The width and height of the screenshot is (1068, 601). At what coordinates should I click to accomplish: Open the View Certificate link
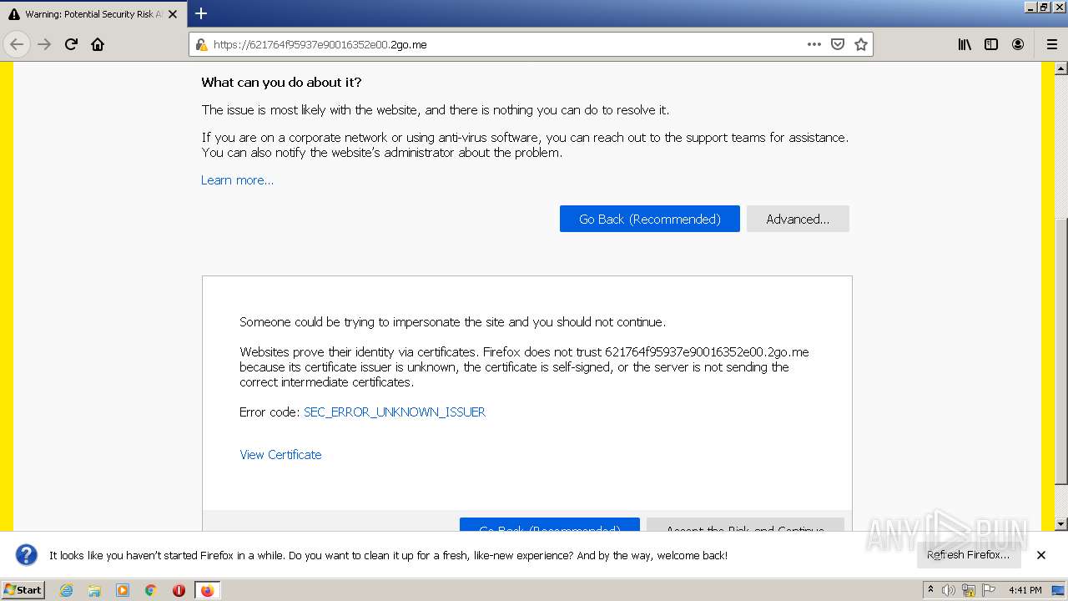coord(280,455)
